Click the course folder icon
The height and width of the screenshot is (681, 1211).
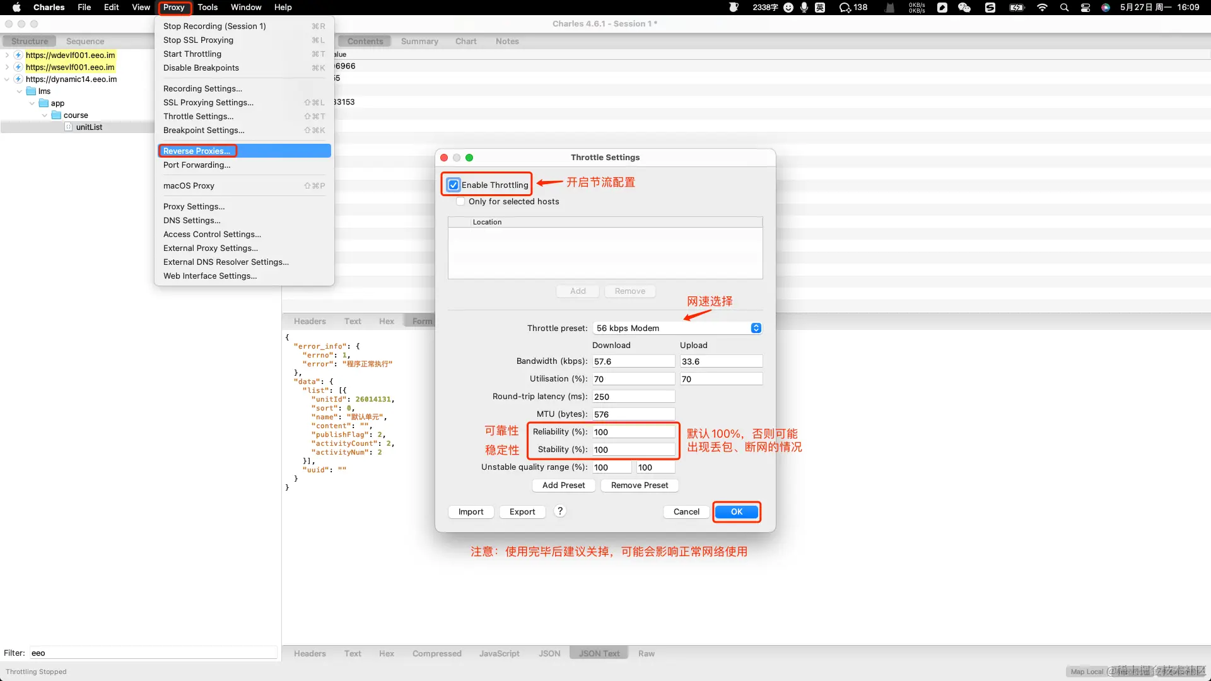click(x=56, y=115)
